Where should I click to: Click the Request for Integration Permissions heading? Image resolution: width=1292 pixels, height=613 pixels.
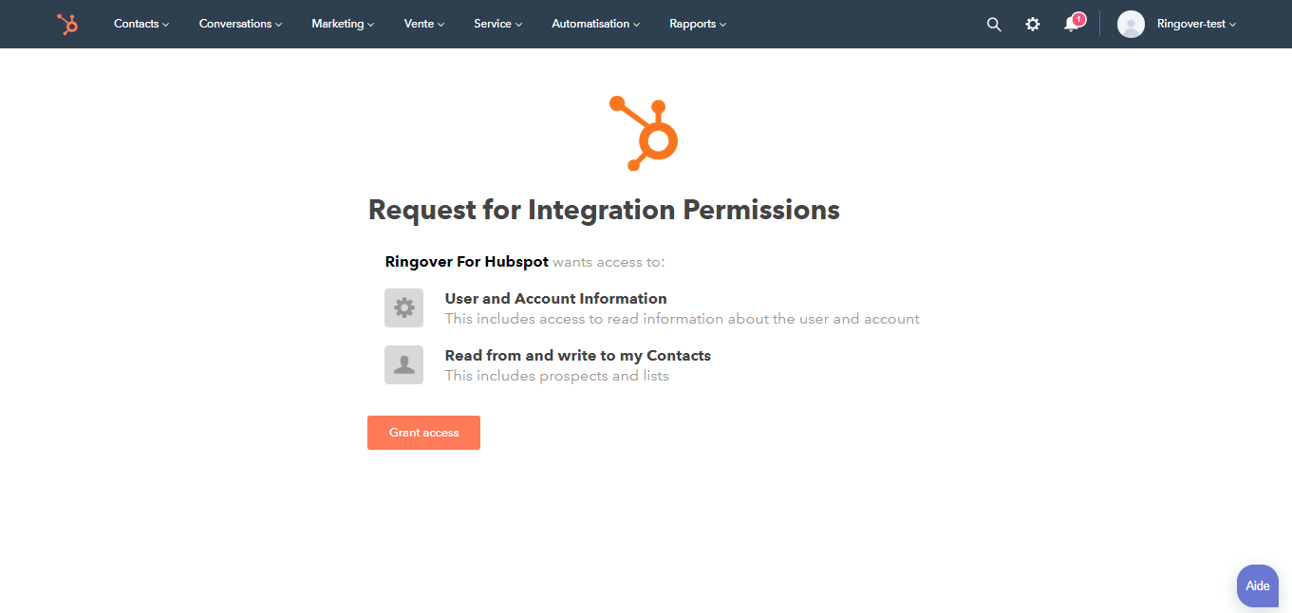point(604,210)
